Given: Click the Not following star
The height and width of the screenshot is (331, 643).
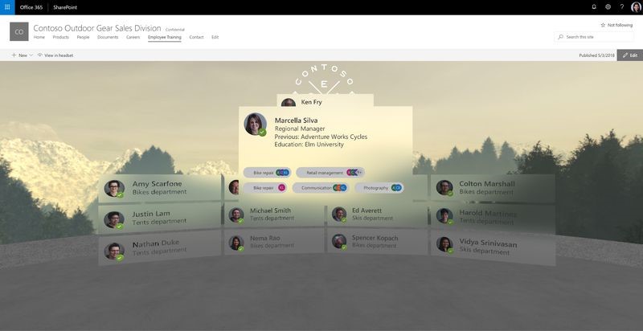Looking at the screenshot, I should click(603, 25).
